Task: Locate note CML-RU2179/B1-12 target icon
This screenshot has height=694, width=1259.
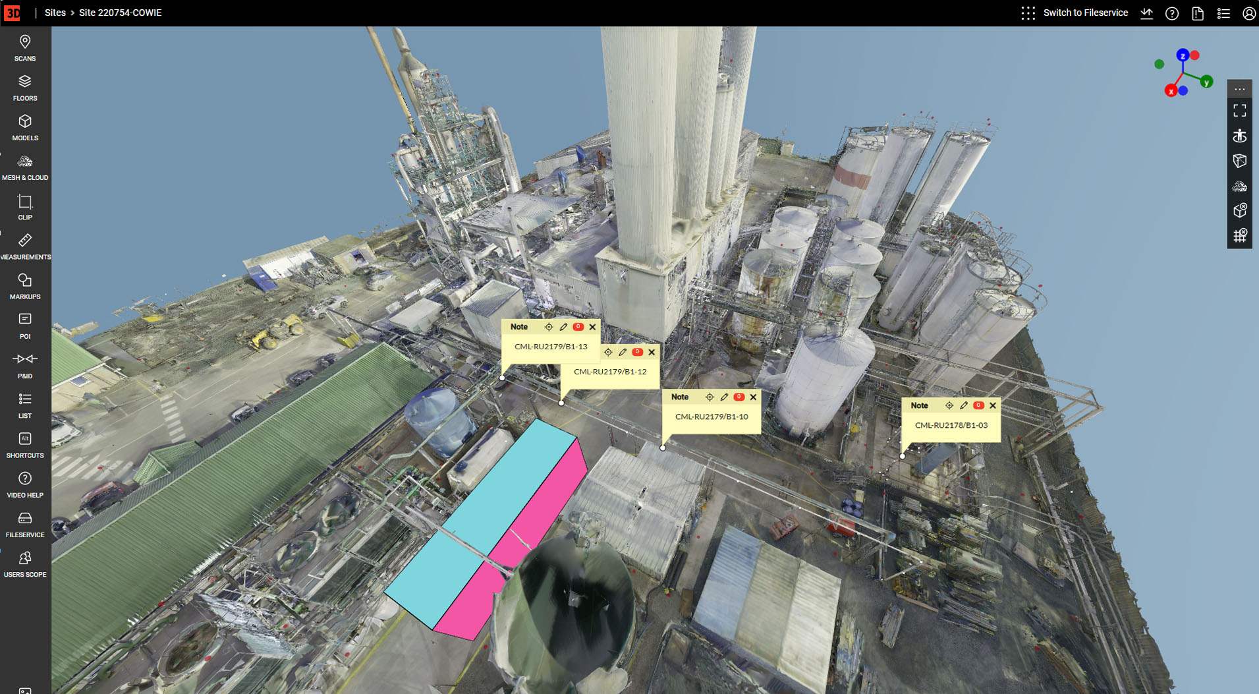Action: click(x=608, y=352)
